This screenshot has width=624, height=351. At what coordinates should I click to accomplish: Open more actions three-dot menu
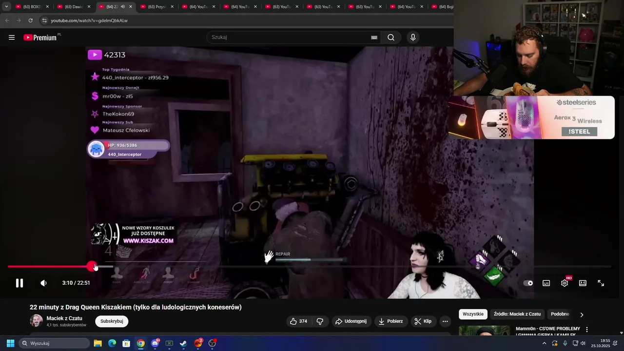point(445,321)
